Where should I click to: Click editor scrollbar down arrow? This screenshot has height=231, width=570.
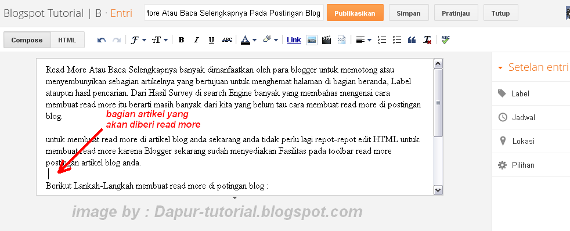(x=438, y=190)
